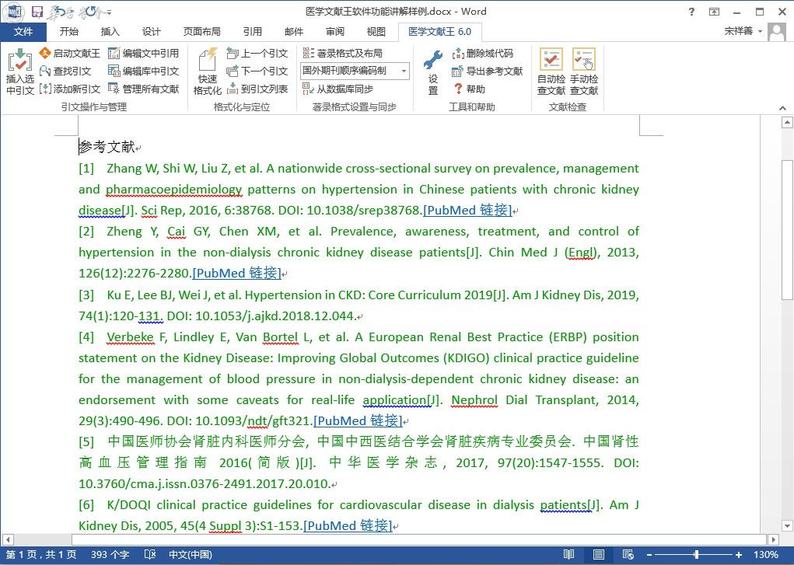Expand 国外期刊顺序编码制 style dropdown

[404, 71]
